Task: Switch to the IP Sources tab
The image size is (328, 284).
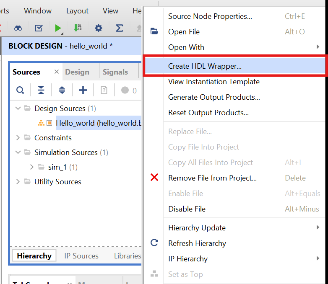Action: point(81,256)
